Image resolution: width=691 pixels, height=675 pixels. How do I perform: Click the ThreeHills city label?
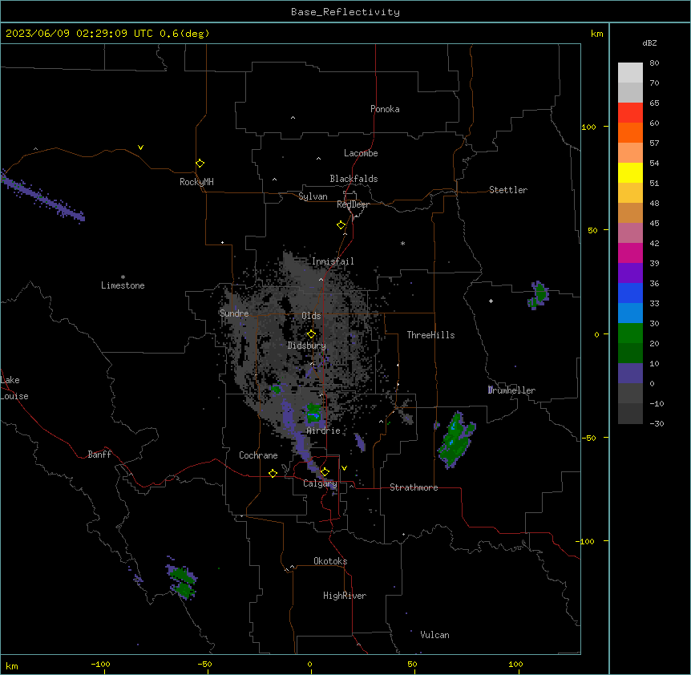pos(430,335)
